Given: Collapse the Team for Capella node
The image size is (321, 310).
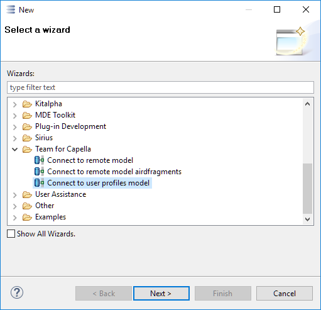Looking at the screenshot, I should [15, 149].
